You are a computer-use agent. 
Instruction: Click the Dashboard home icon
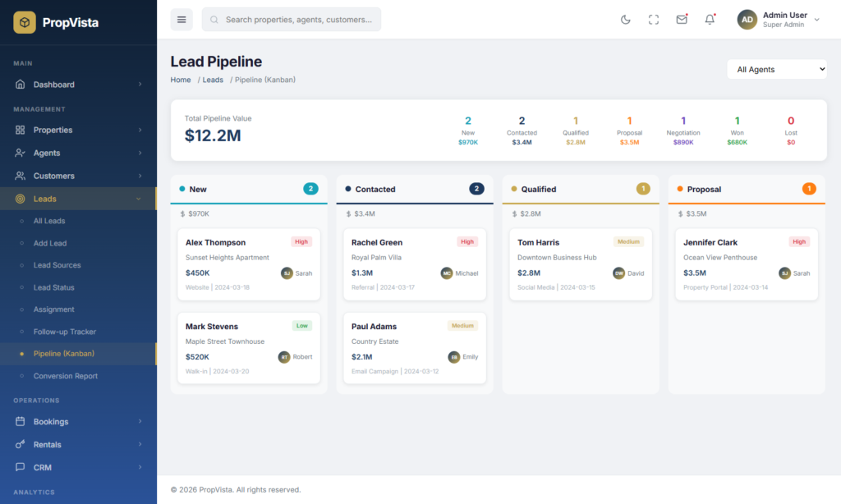(x=20, y=85)
